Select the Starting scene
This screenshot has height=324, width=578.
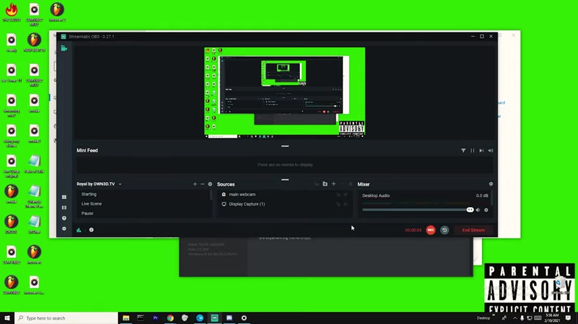coord(89,194)
